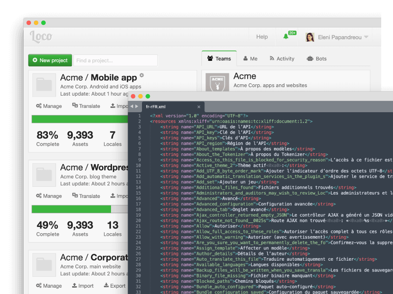Image resolution: width=393 pixels, height=294 pixels.
Task: Close the fr-rFR.xml tab
Action: click(199, 106)
